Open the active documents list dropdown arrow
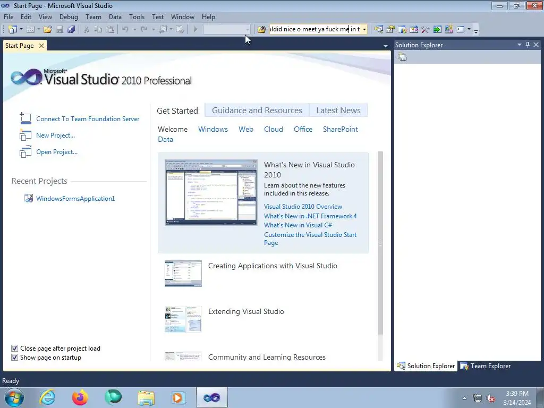The height and width of the screenshot is (408, 544). (386, 46)
